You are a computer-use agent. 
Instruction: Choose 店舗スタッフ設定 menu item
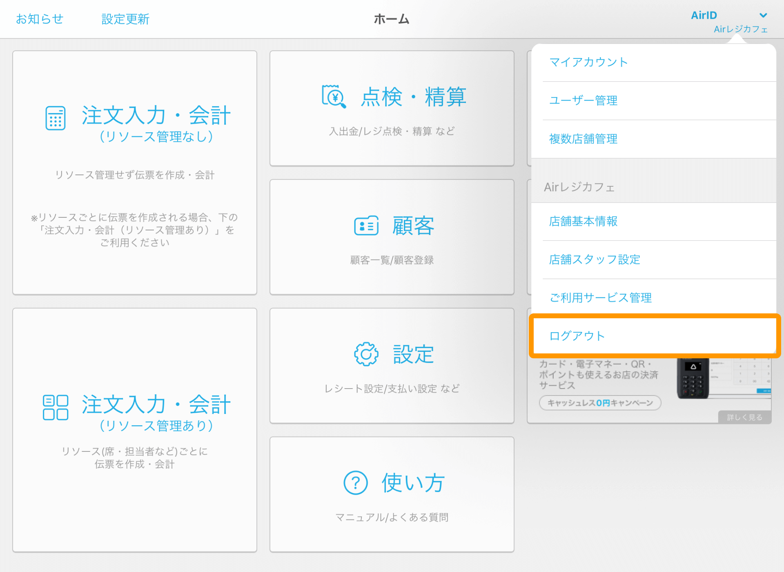[653, 260]
